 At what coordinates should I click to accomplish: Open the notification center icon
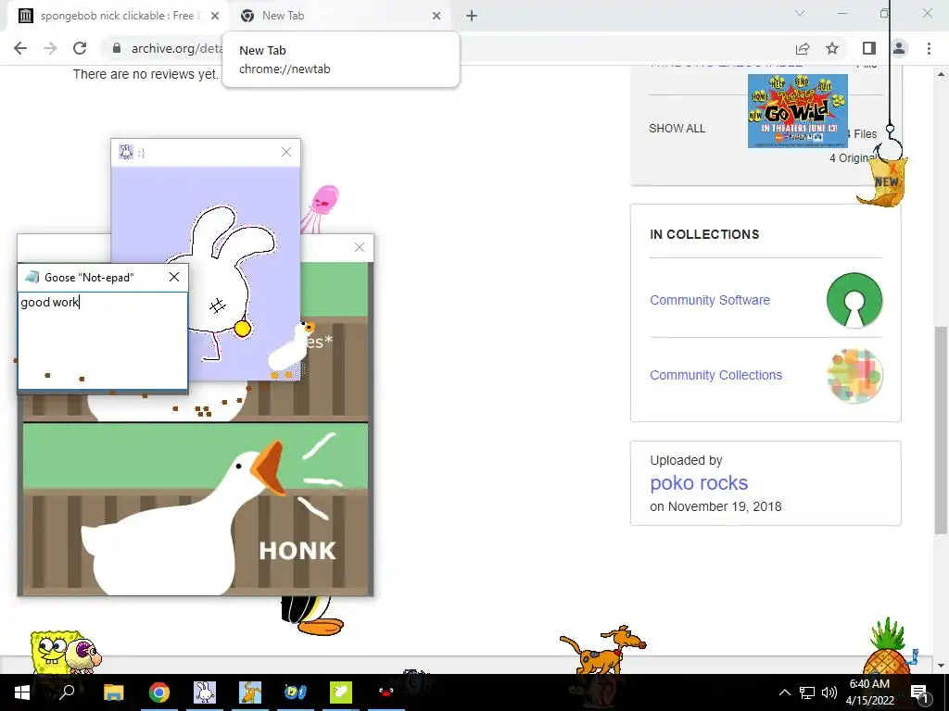919,692
